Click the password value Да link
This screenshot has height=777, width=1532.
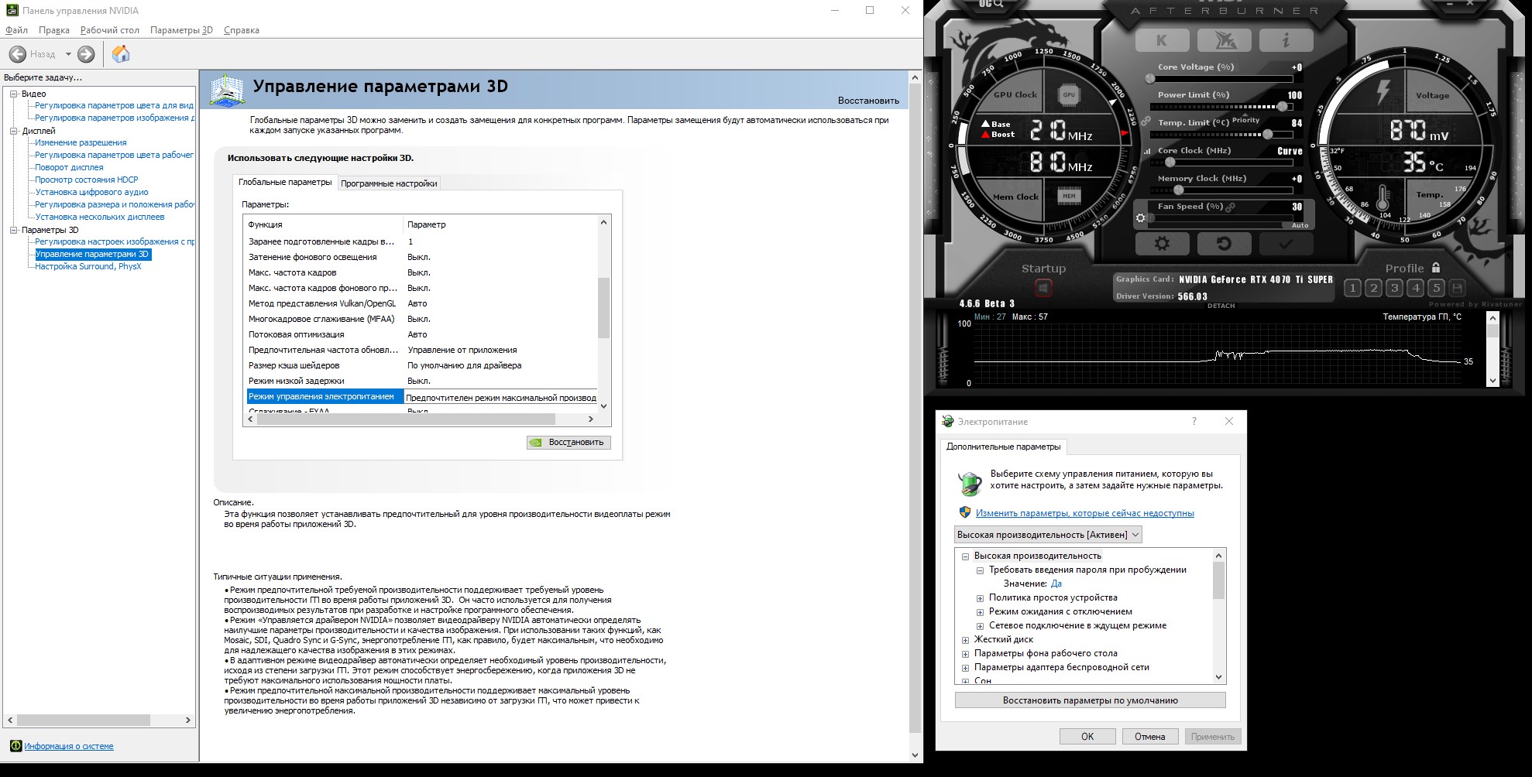(1056, 584)
